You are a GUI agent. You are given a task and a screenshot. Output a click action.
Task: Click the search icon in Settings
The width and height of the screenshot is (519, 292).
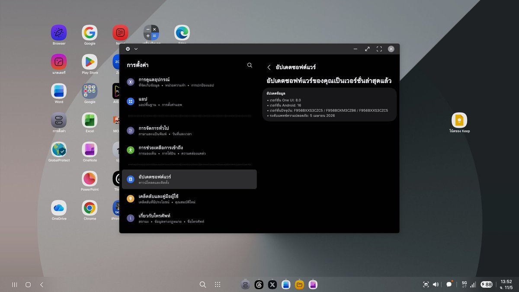(x=250, y=65)
